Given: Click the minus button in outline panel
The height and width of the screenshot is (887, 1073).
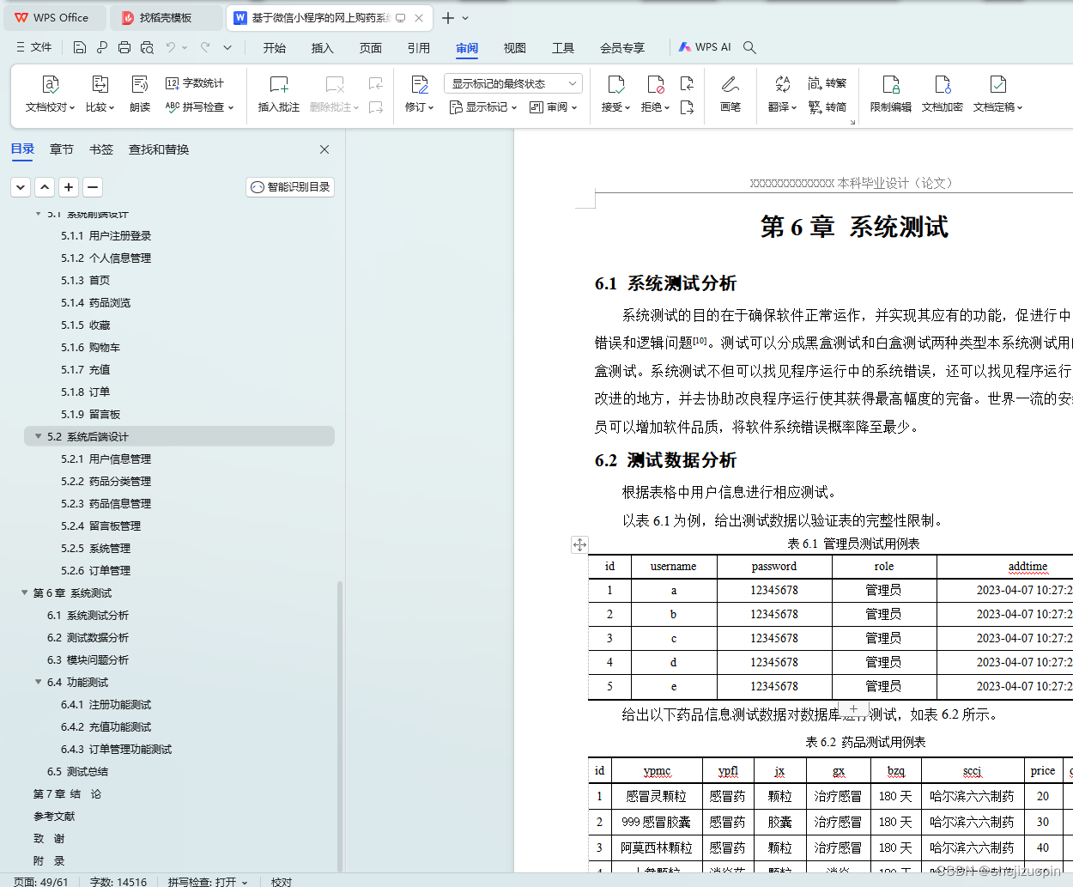Looking at the screenshot, I should [x=93, y=186].
